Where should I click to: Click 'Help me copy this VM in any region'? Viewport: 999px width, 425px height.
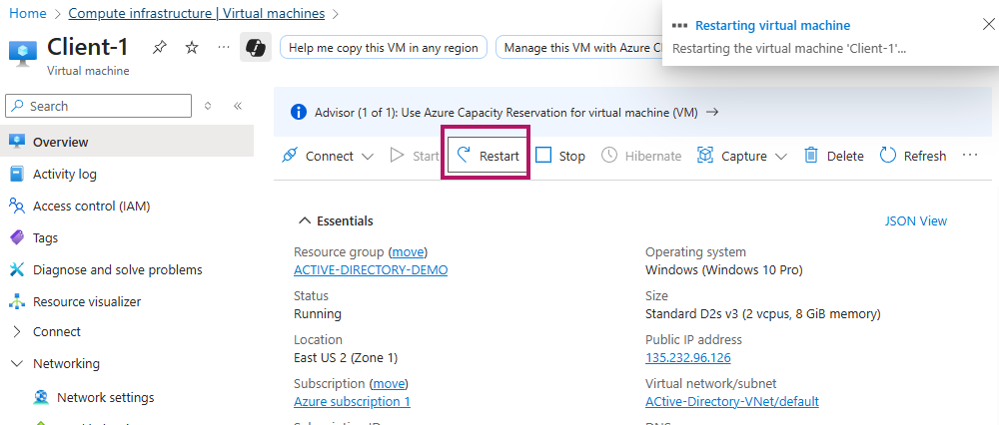coord(384,48)
